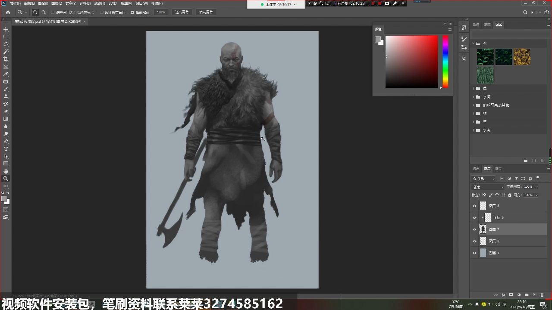
Task: Open the Zoom tool preset picker arrow
Action: click(x=26, y=12)
